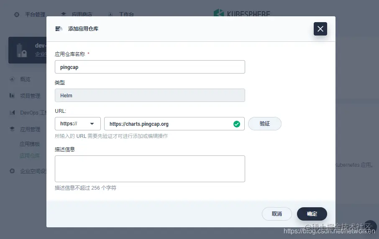Expand 应用管理 in the sidebar

click(30, 130)
